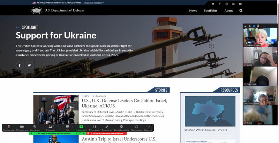This screenshot has height=143, width=279.
Task: Select Oksana Bagatska's video thumbnail
Action: (x=260, y=95)
